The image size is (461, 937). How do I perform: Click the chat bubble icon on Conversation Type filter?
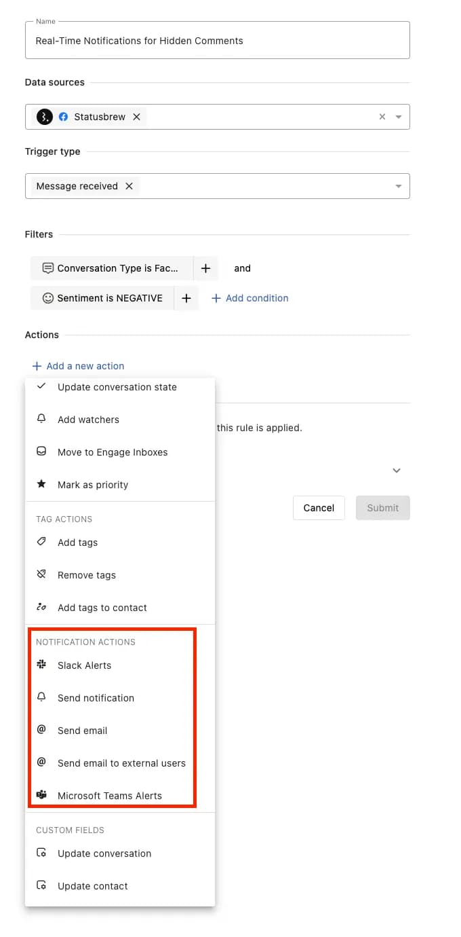(47, 268)
